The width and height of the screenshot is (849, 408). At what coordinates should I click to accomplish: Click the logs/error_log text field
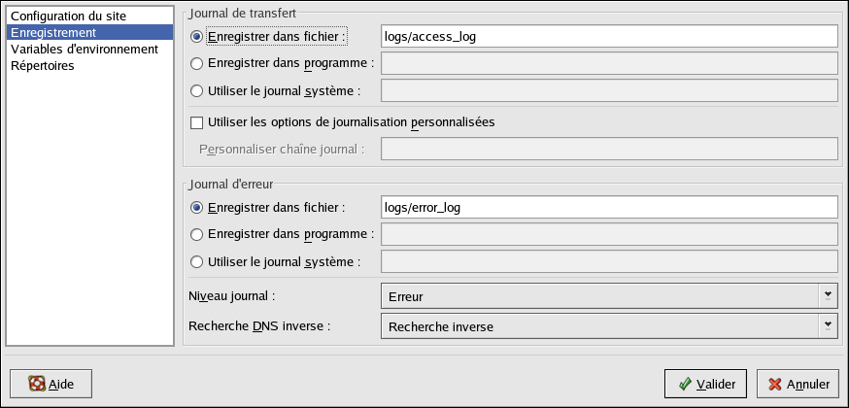tap(609, 207)
